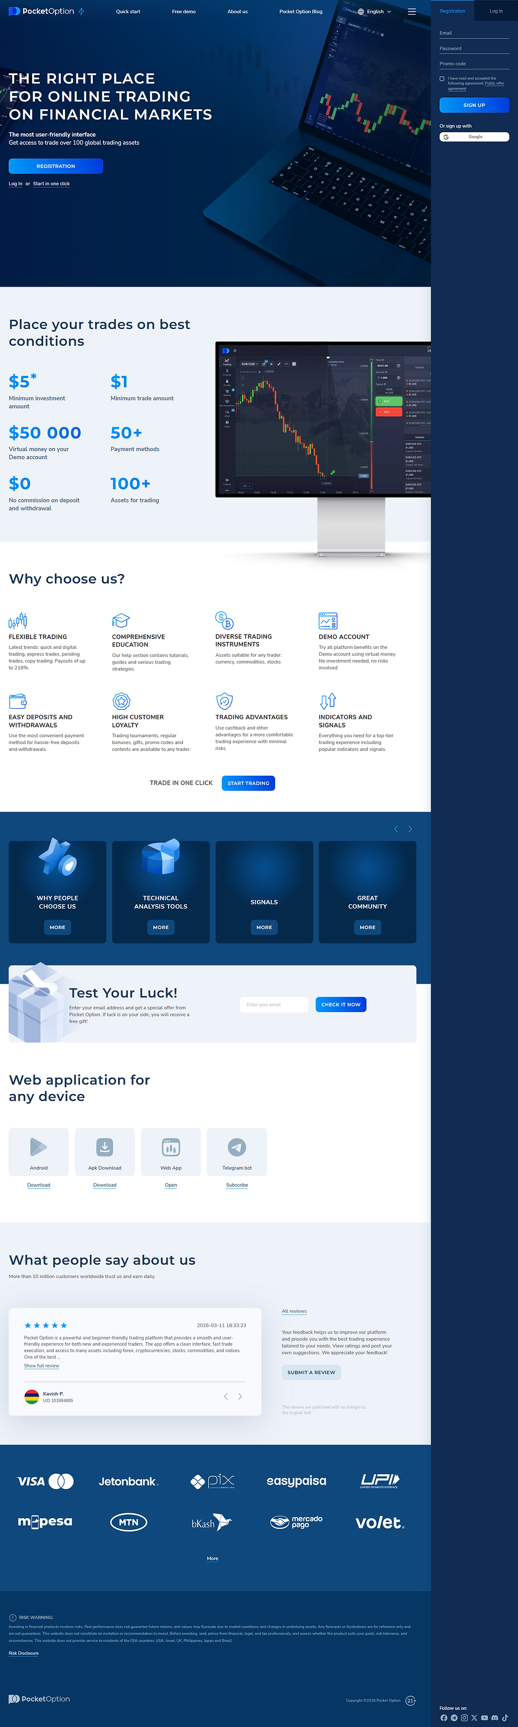This screenshot has height=1727, width=518.
Task: Open TikTok social icon in footer
Action: [x=505, y=1719]
